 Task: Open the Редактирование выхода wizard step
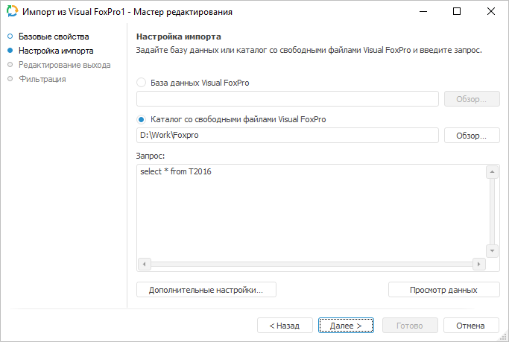(x=64, y=65)
